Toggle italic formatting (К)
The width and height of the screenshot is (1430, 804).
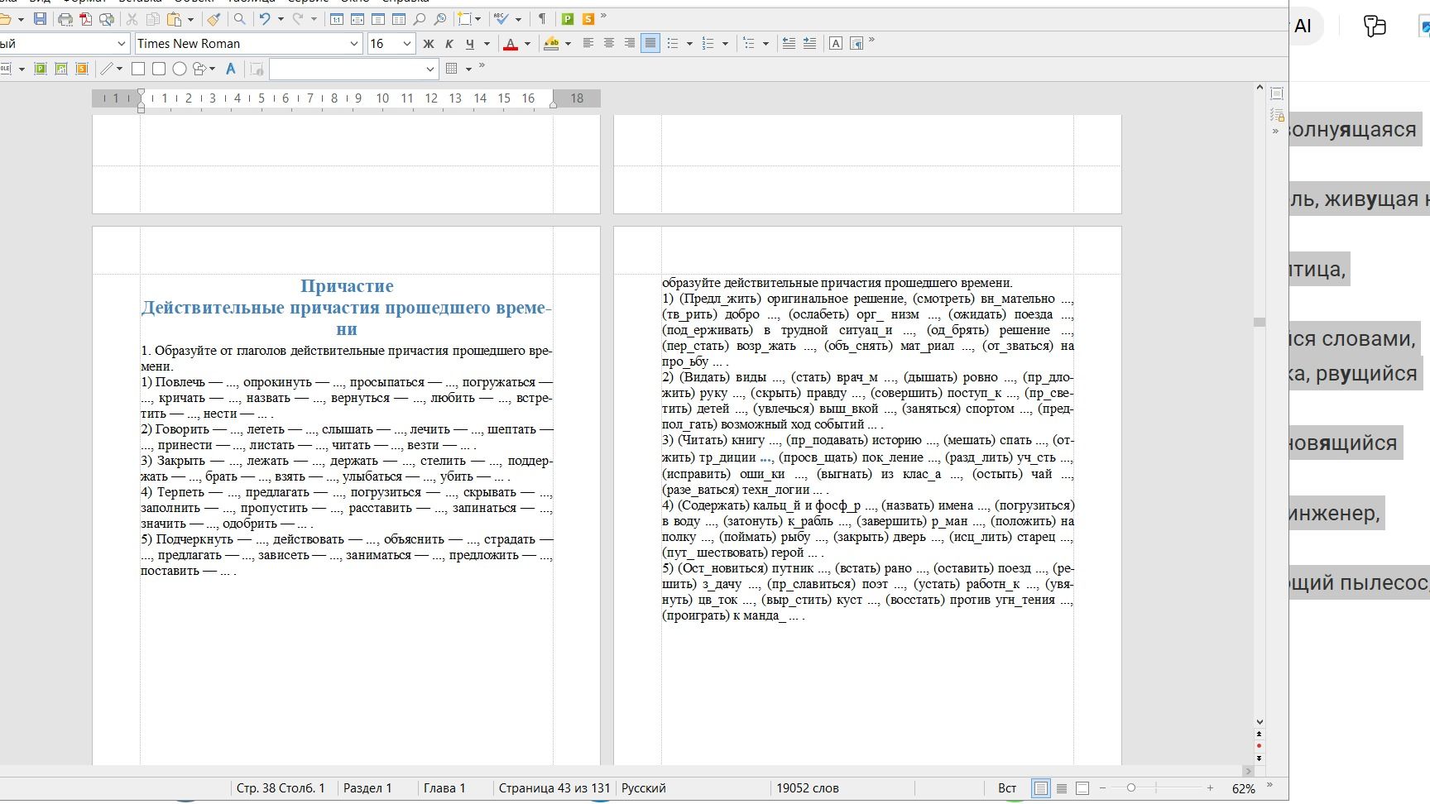tap(449, 44)
